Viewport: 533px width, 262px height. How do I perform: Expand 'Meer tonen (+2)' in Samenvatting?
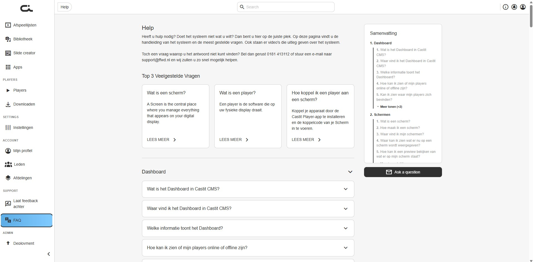click(x=389, y=107)
